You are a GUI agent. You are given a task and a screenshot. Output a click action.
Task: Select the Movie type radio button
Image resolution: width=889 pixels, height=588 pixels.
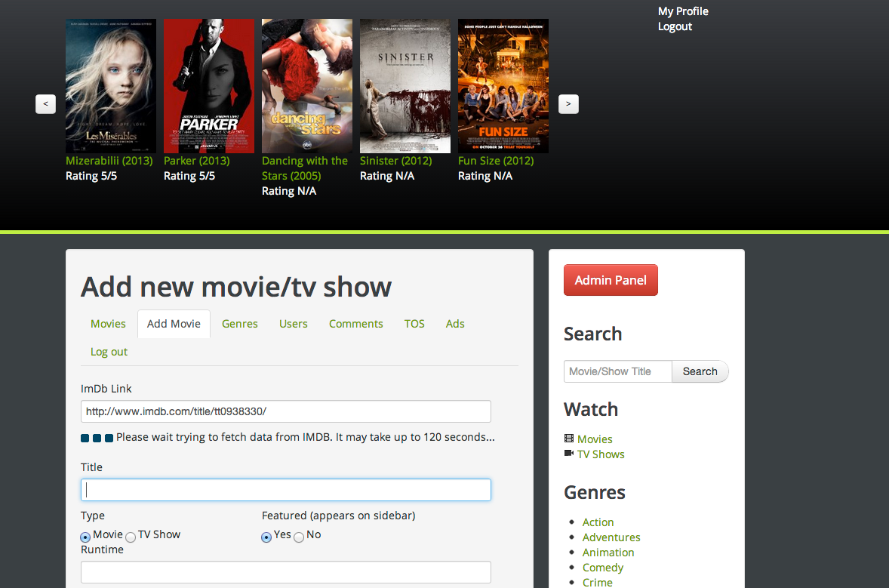tap(85, 537)
